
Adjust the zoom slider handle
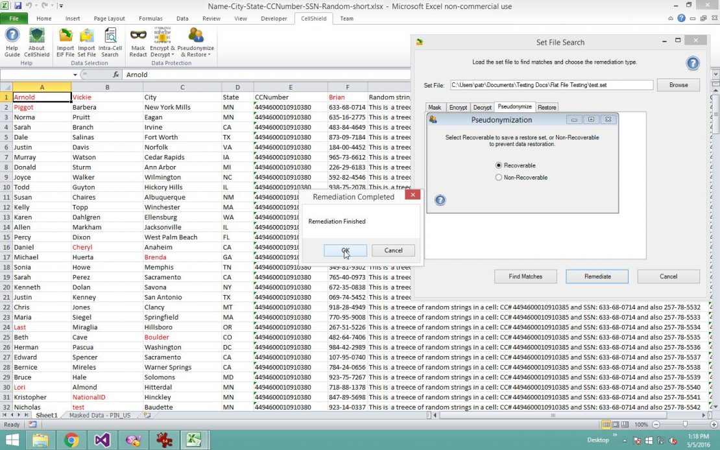(684, 425)
